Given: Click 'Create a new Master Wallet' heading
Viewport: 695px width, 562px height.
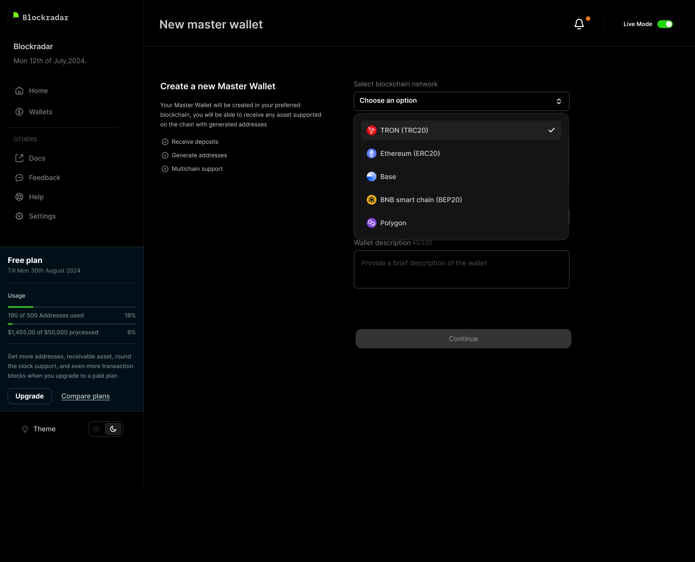Looking at the screenshot, I should 218,86.
